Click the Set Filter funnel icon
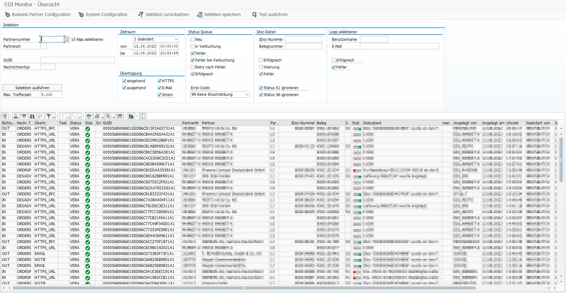This screenshot has width=566, height=293. tap(49, 116)
